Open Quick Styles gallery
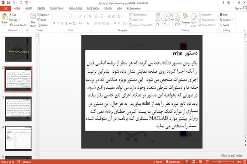The width and height of the screenshot is (247, 164). 194,20
